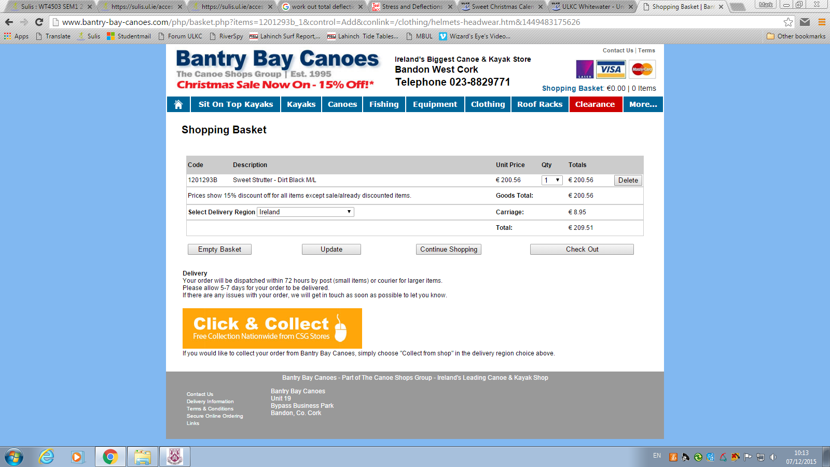Open Lahinch Surf Report bookmark
Screen dimensions: 830x467
(285, 36)
